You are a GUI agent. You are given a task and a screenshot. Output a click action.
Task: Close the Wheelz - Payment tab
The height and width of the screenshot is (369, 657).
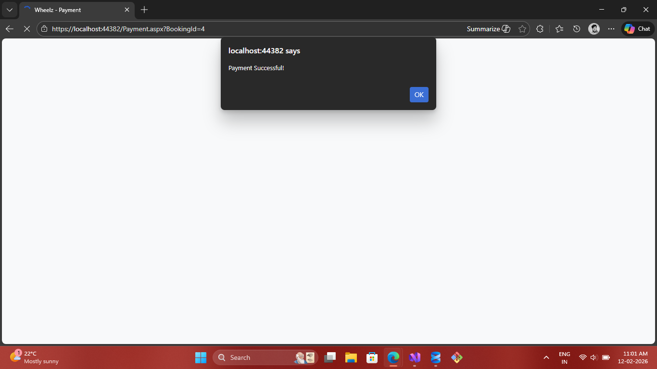click(x=127, y=10)
